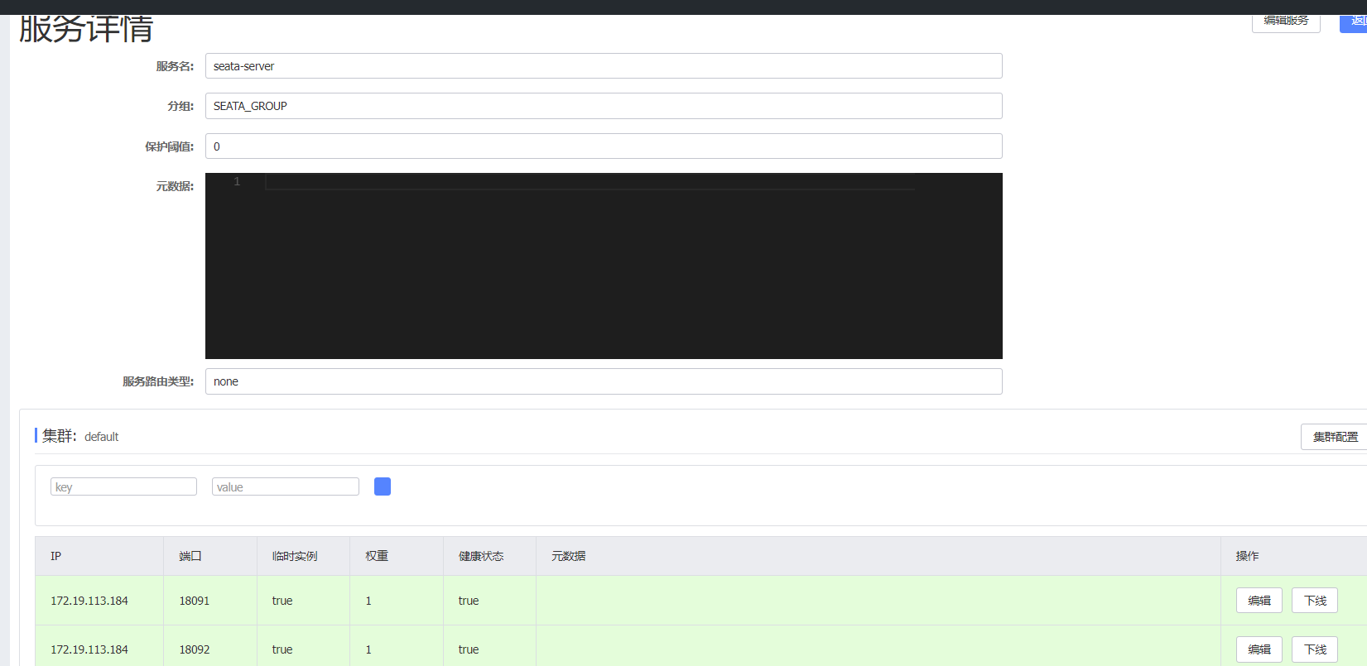Focus the metadata key filter input
1367x666 pixels.
coord(123,486)
